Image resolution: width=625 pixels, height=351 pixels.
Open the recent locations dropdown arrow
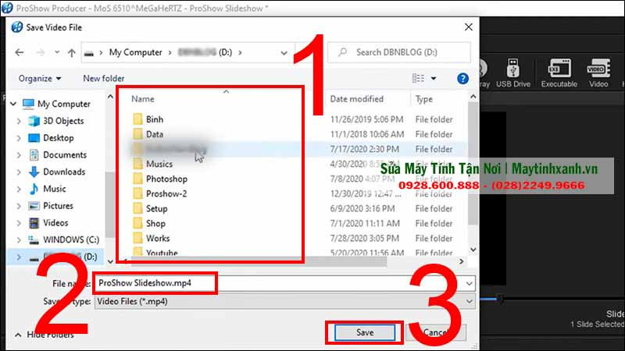pyautogui.click(x=57, y=52)
